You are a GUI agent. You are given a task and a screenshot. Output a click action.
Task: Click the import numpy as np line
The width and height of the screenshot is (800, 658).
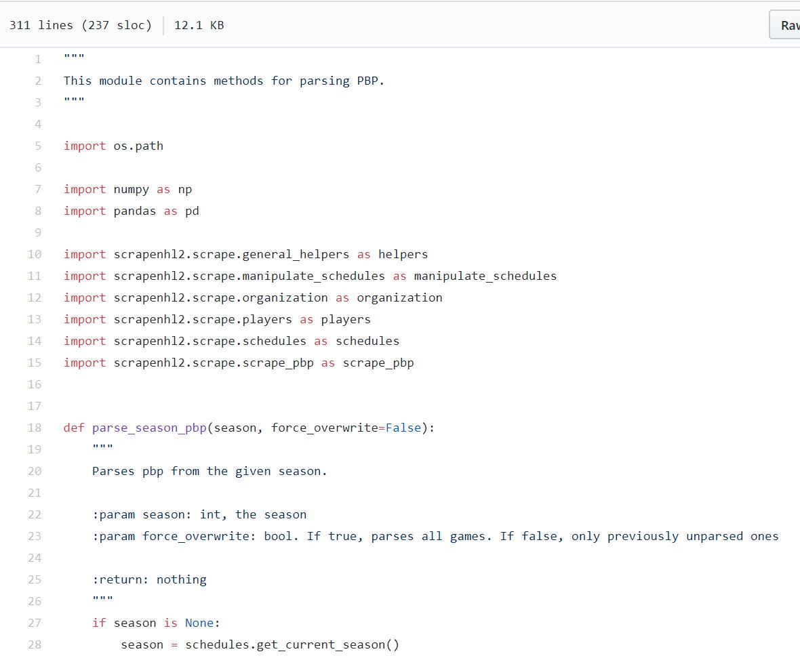(x=127, y=189)
